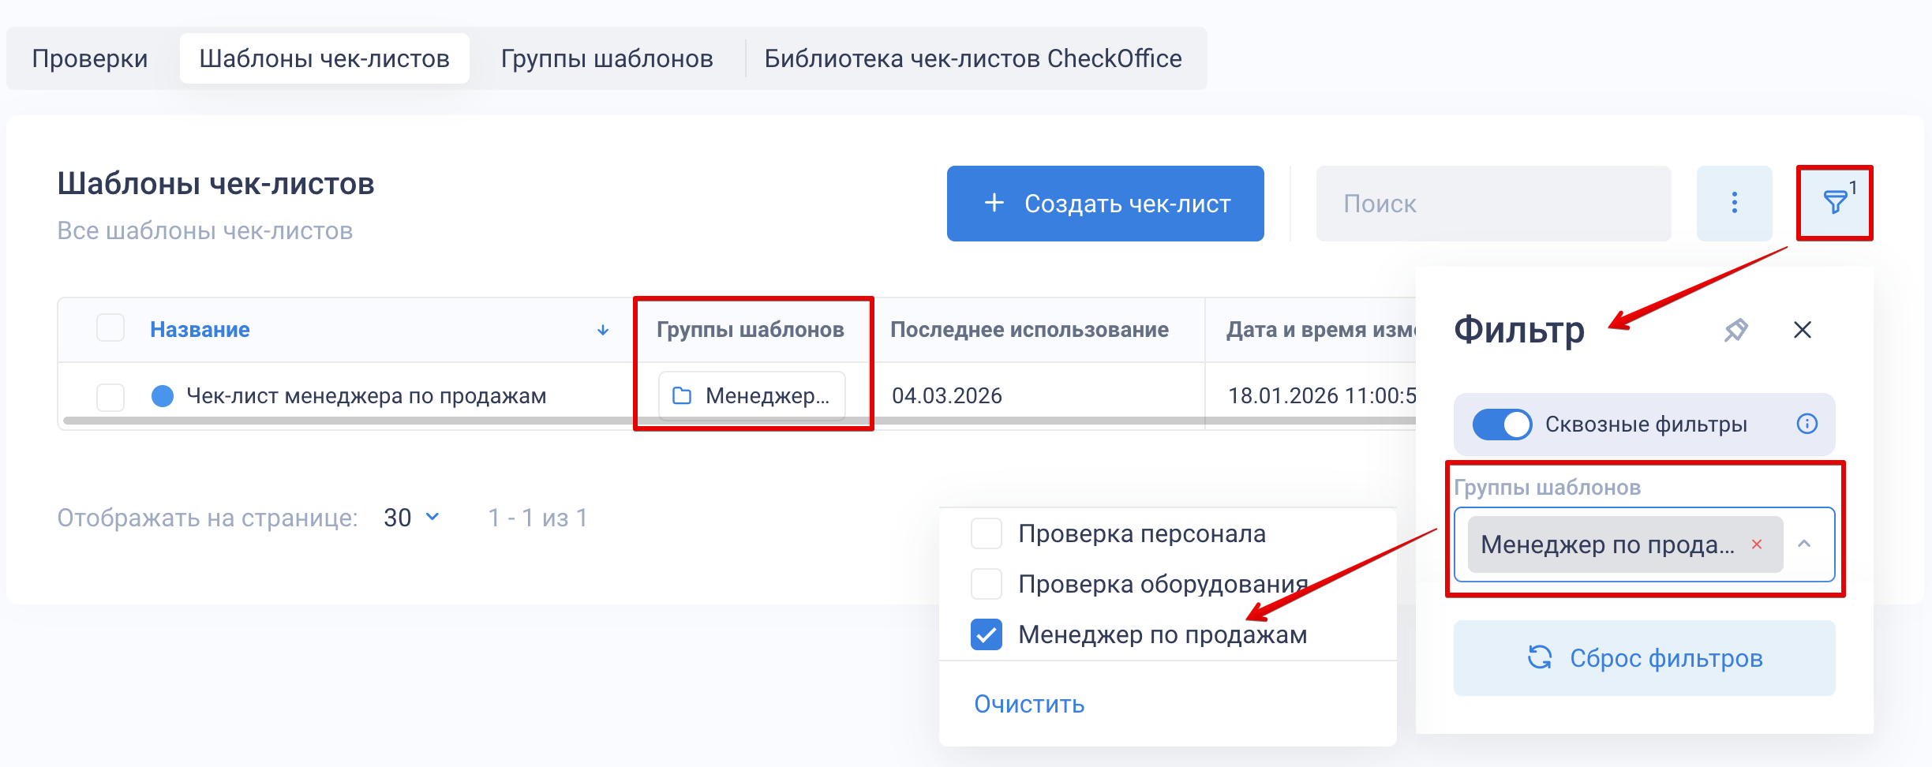1932x767 pixels.
Task: Click the three-dot more options button
Action: coord(1734,203)
